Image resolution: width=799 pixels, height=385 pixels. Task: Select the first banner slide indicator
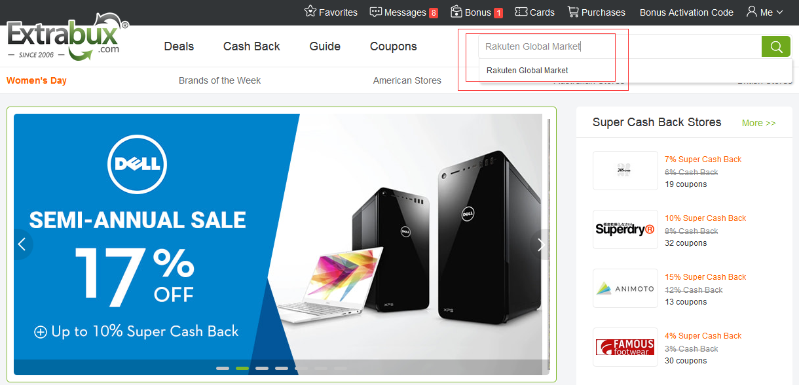[x=223, y=368]
